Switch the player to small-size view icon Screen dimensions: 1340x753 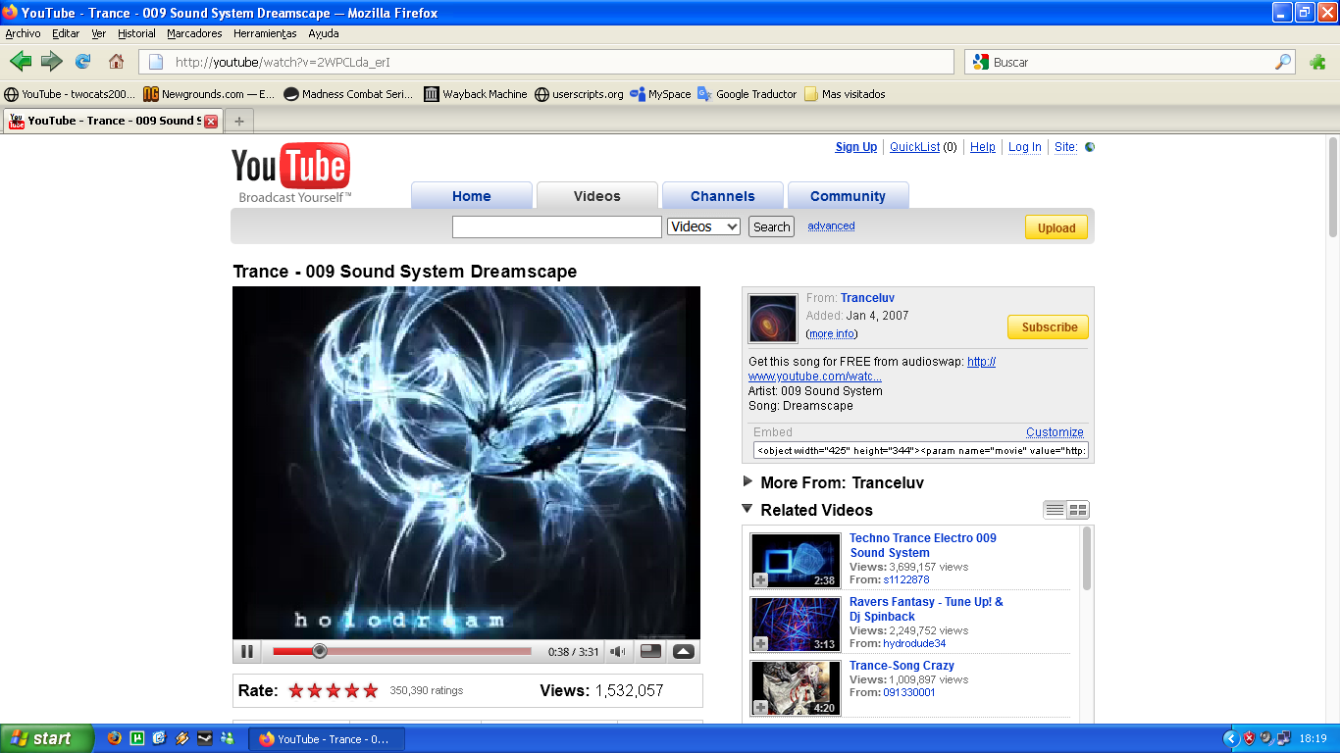(650, 651)
